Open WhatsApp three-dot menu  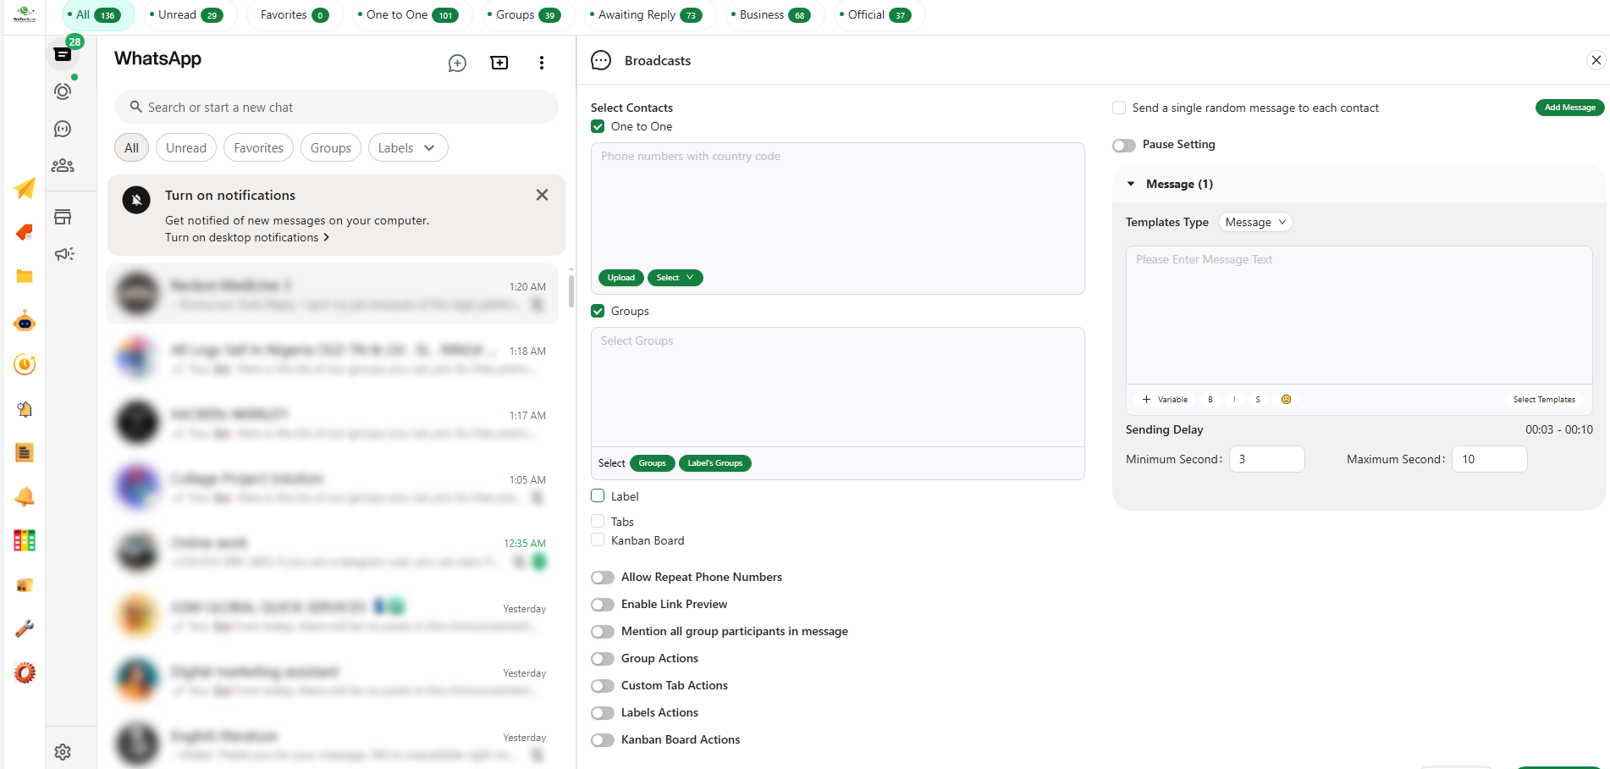pos(542,63)
